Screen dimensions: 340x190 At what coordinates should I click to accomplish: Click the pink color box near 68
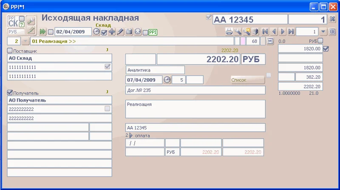243,41
